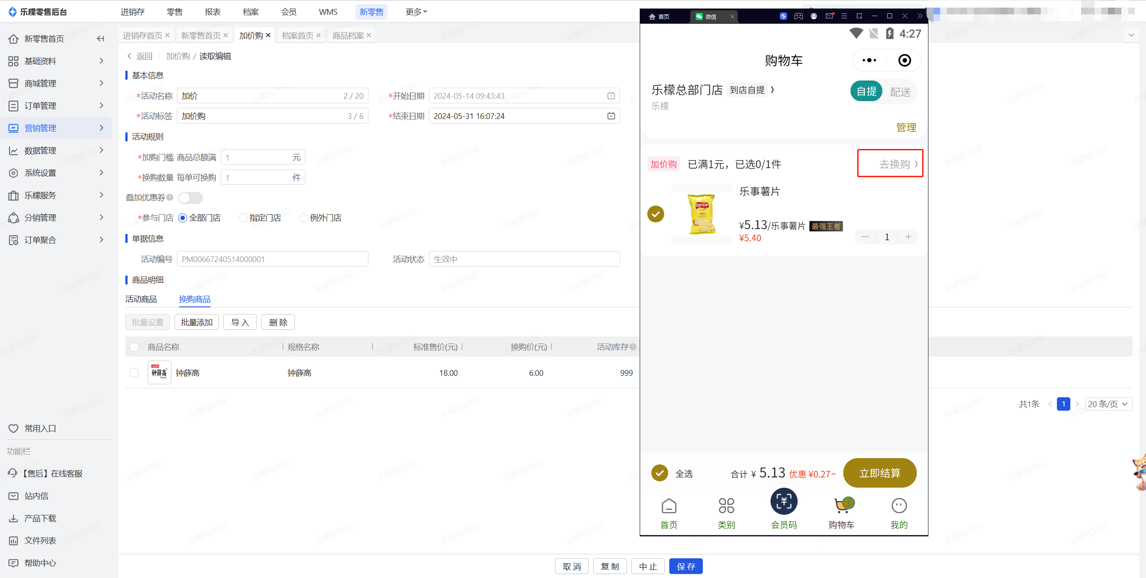Check the table header select-all checkbox
Screen dimensions: 1146x578
coord(134,347)
